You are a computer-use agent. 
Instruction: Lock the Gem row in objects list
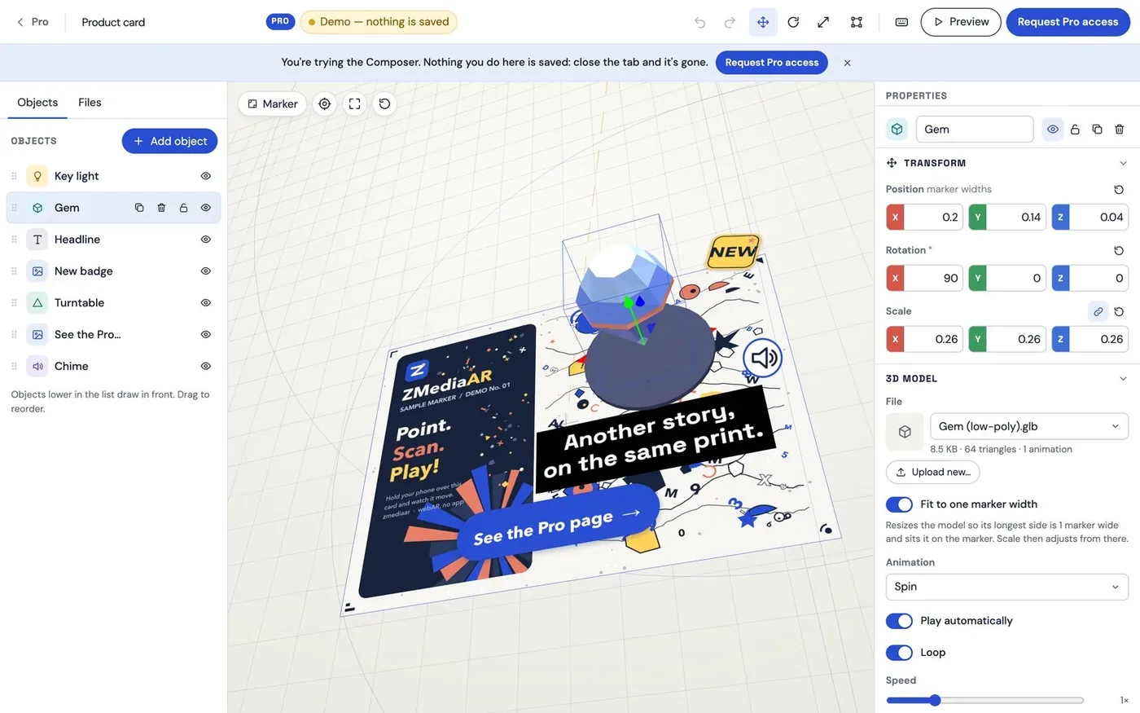[x=183, y=208]
